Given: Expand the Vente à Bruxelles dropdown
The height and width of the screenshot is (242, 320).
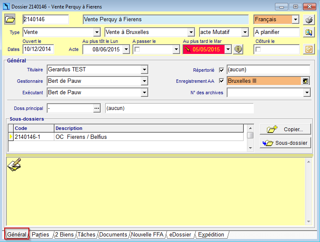Looking at the screenshot, I should pos(191,32).
